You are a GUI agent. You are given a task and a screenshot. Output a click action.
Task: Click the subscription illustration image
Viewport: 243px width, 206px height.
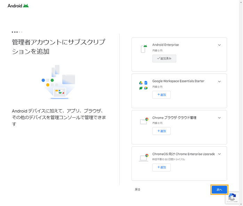point(58,82)
